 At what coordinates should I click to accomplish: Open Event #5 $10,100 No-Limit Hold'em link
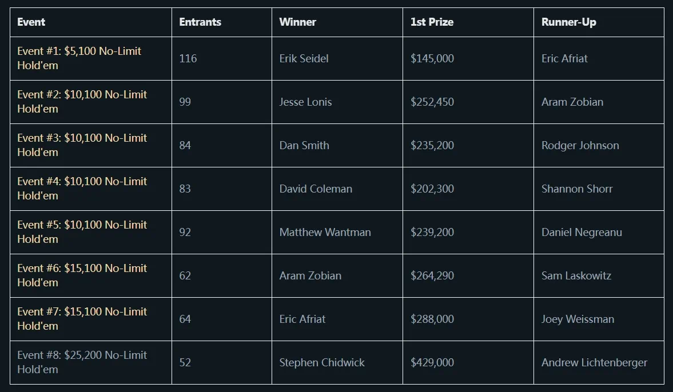coord(82,225)
